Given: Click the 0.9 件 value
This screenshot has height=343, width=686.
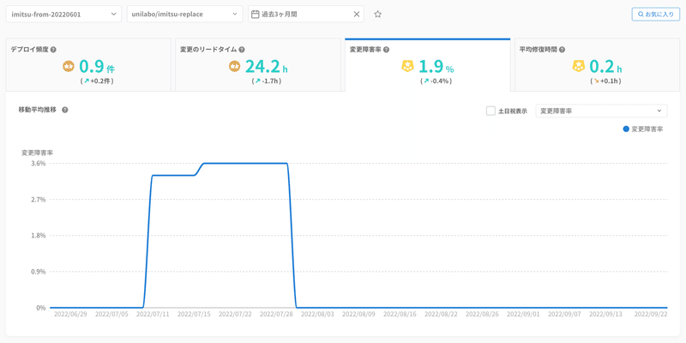Looking at the screenshot, I should (x=97, y=67).
